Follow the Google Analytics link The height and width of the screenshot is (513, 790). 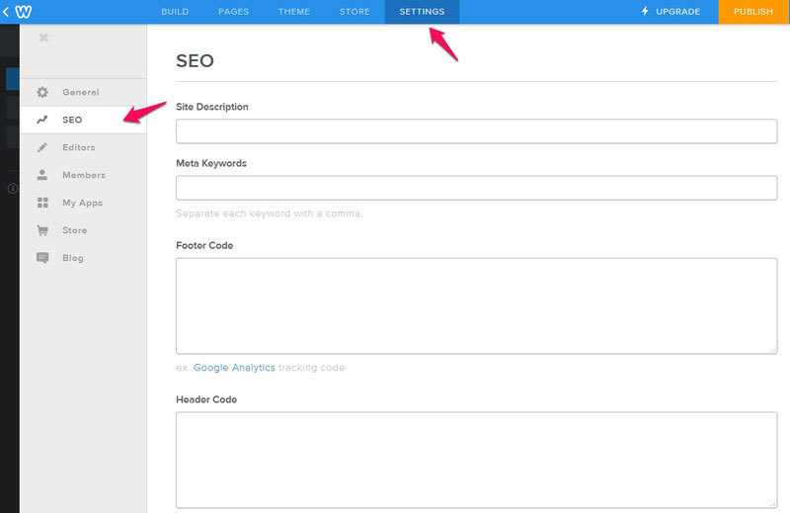click(234, 368)
